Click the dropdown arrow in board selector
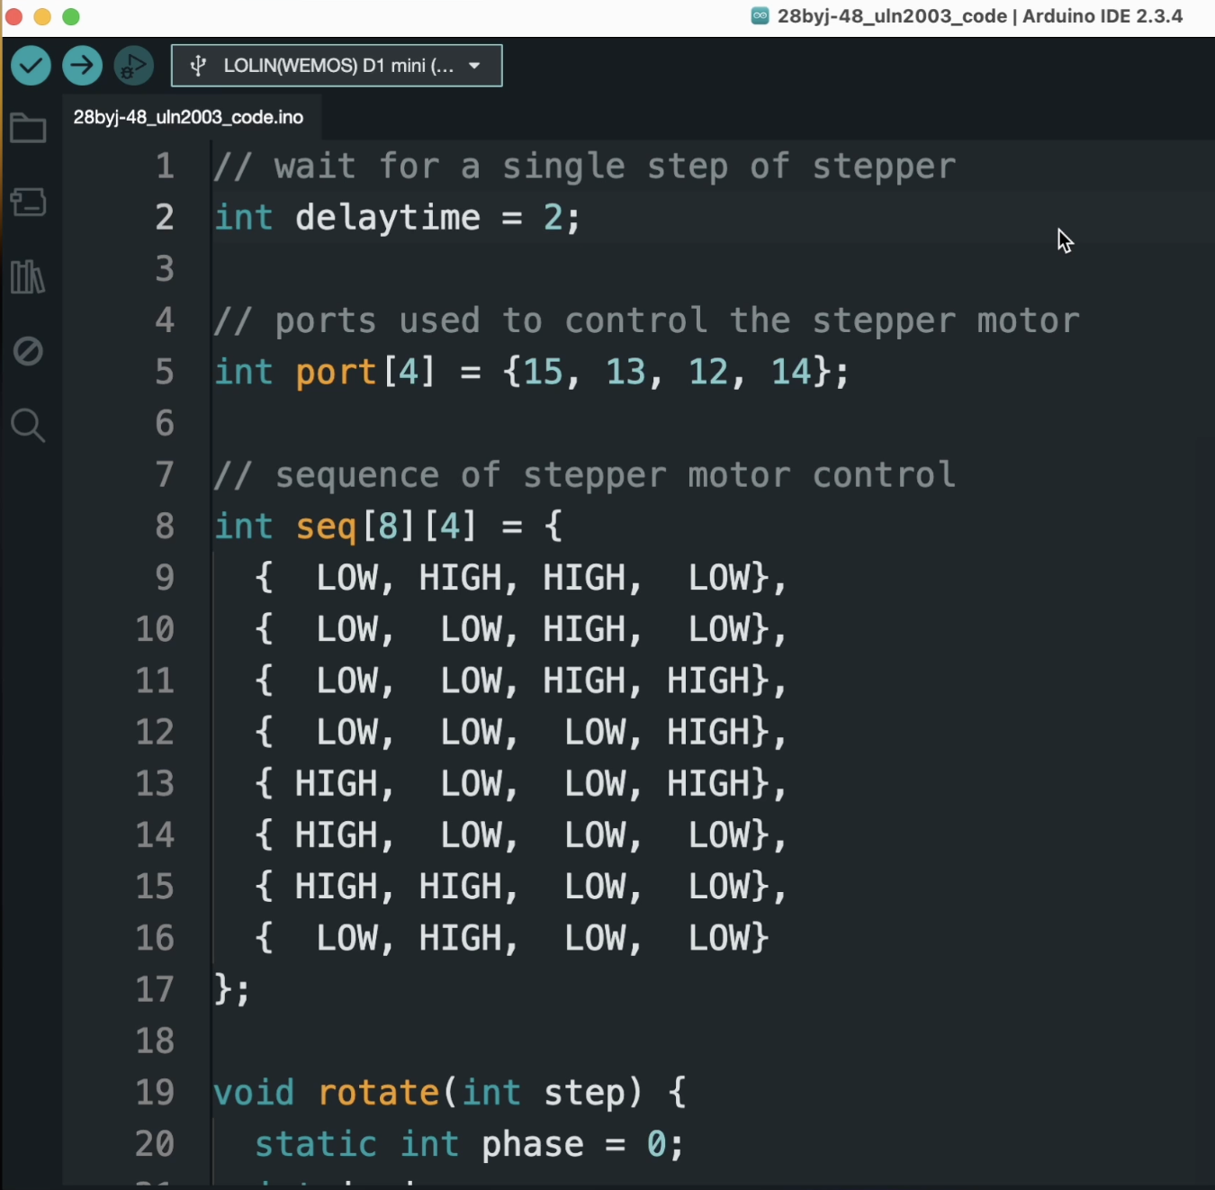Image resolution: width=1215 pixels, height=1190 pixels. click(x=474, y=66)
